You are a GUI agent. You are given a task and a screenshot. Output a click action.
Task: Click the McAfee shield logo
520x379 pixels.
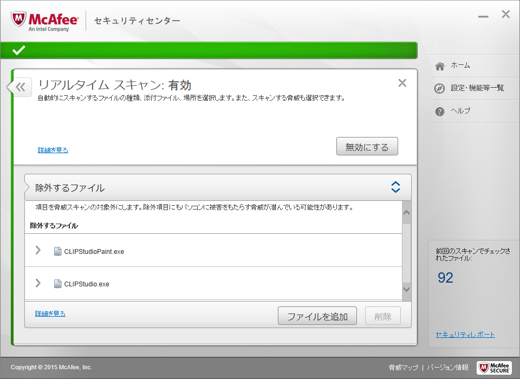tap(18, 19)
